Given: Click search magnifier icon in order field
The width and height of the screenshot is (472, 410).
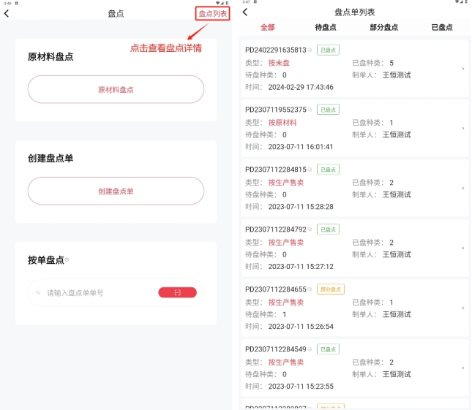Looking at the screenshot, I should [x=38, y=292].
